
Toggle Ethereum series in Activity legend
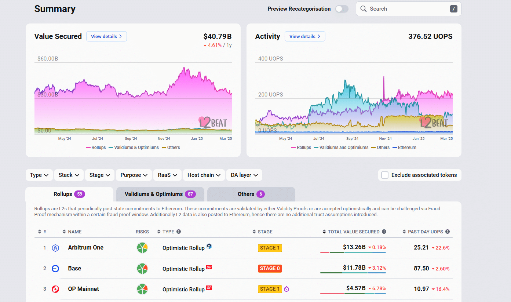tap(404, 148)
